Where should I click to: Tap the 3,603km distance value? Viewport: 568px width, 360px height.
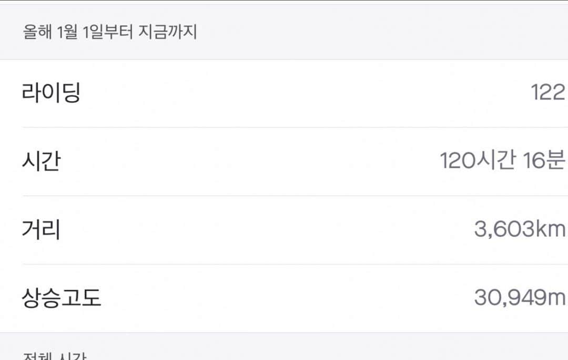coord(520,229)
